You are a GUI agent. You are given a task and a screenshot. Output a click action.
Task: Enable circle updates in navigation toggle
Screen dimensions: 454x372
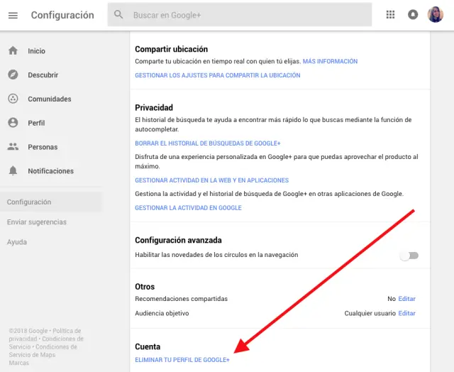tap(409, 256)
